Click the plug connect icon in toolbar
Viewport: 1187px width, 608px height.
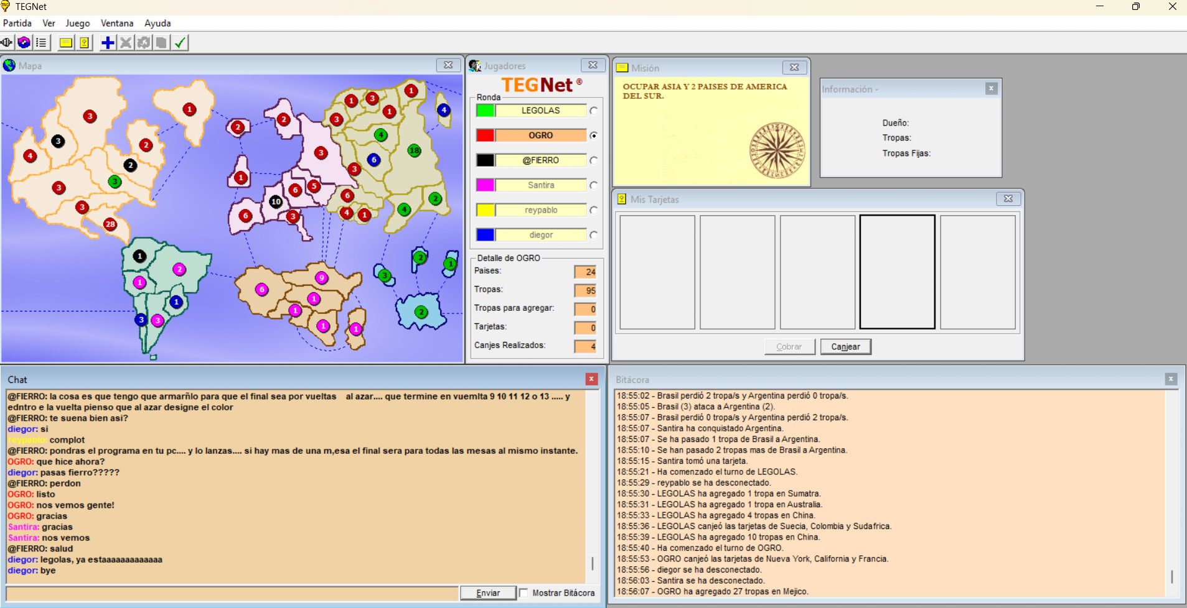[x=7, y=43]
